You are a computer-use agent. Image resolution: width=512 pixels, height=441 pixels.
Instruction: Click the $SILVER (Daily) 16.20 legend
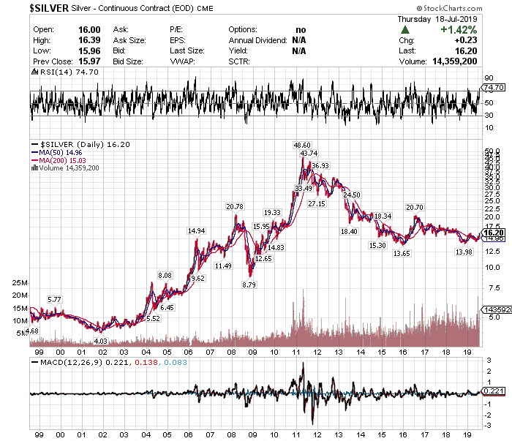coord(80,144)
